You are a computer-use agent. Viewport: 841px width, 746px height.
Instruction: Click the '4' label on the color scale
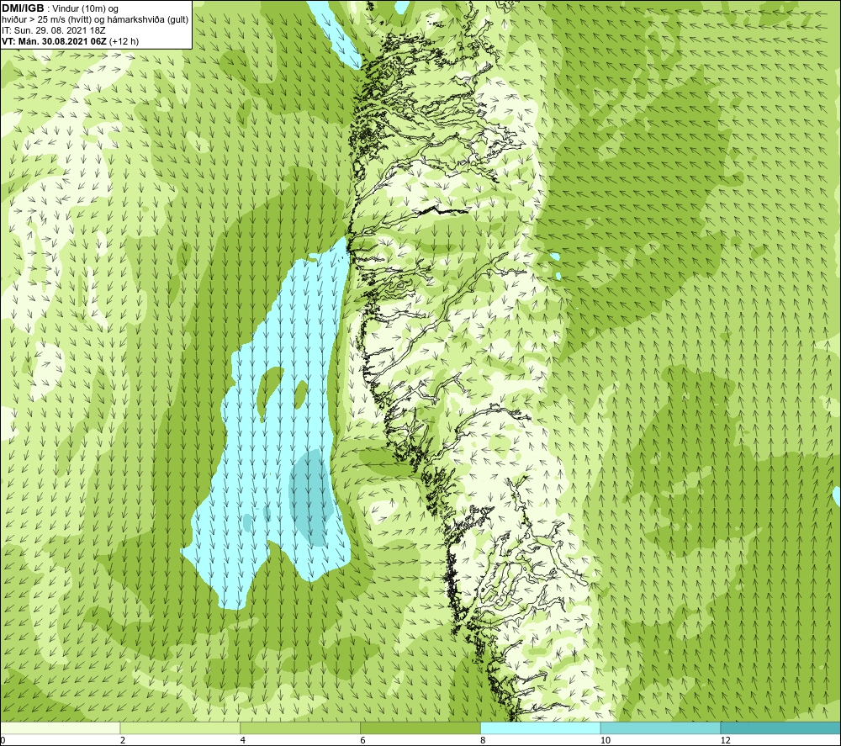243,740
